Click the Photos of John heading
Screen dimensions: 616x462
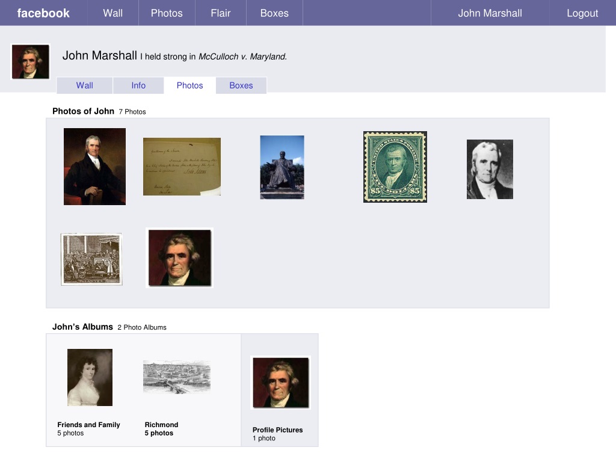[x=83, y=111]
